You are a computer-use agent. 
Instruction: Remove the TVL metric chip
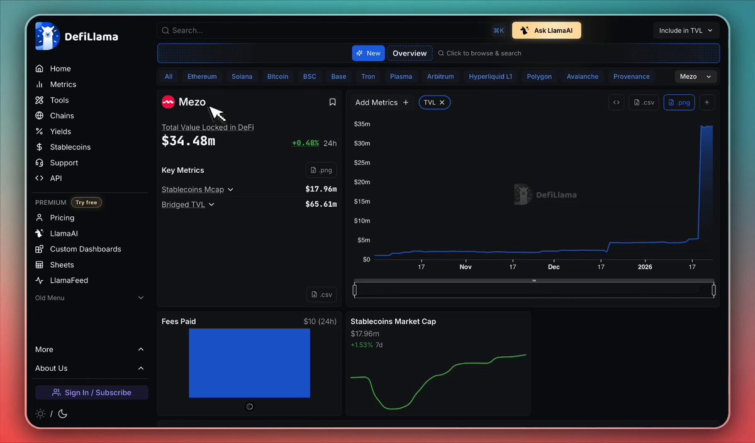click(x=442, y=102)
